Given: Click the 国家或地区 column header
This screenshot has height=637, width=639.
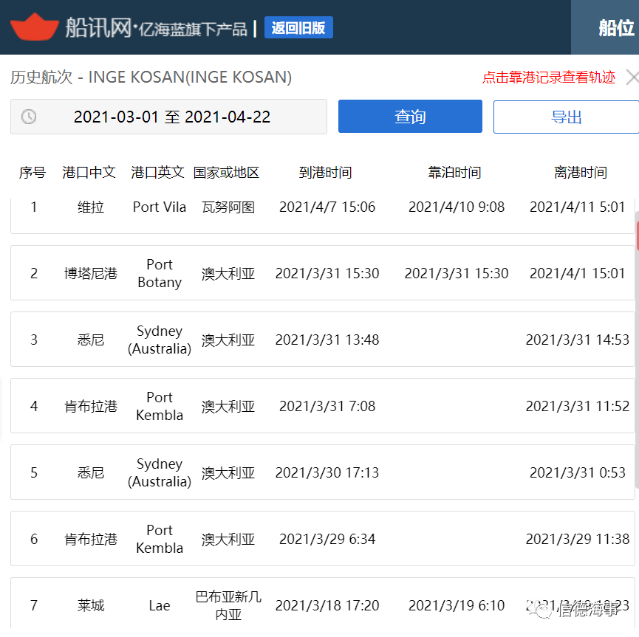Looking at the screenshot, I should tap(226, 172).
